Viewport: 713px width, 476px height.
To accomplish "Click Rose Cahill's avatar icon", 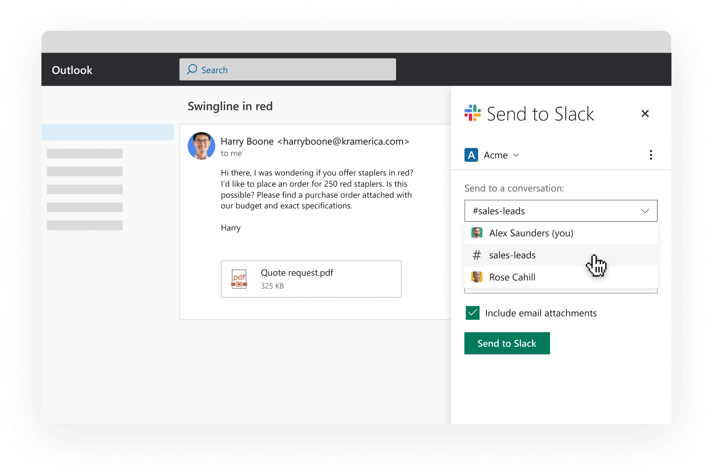I will click(x=477, y=277).
